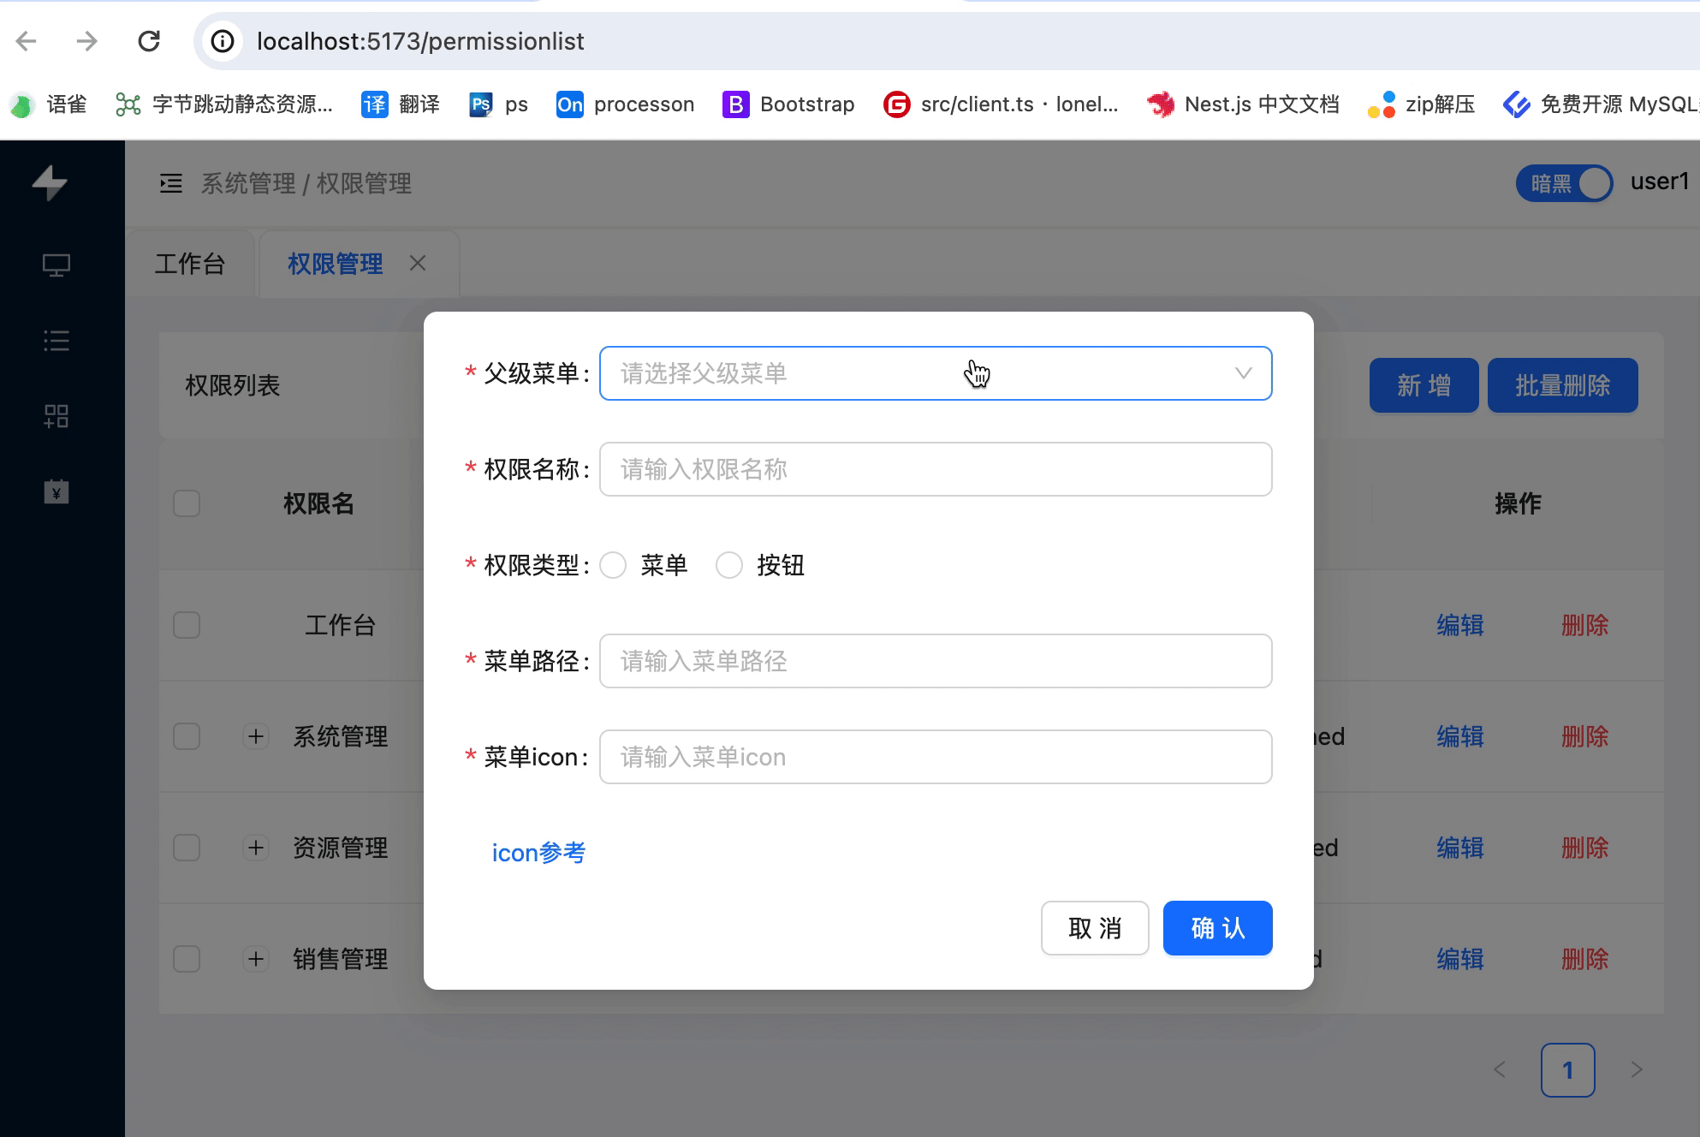Open the icon参考 link
Screen dimensions: 1700x1137
click(538, 853)
